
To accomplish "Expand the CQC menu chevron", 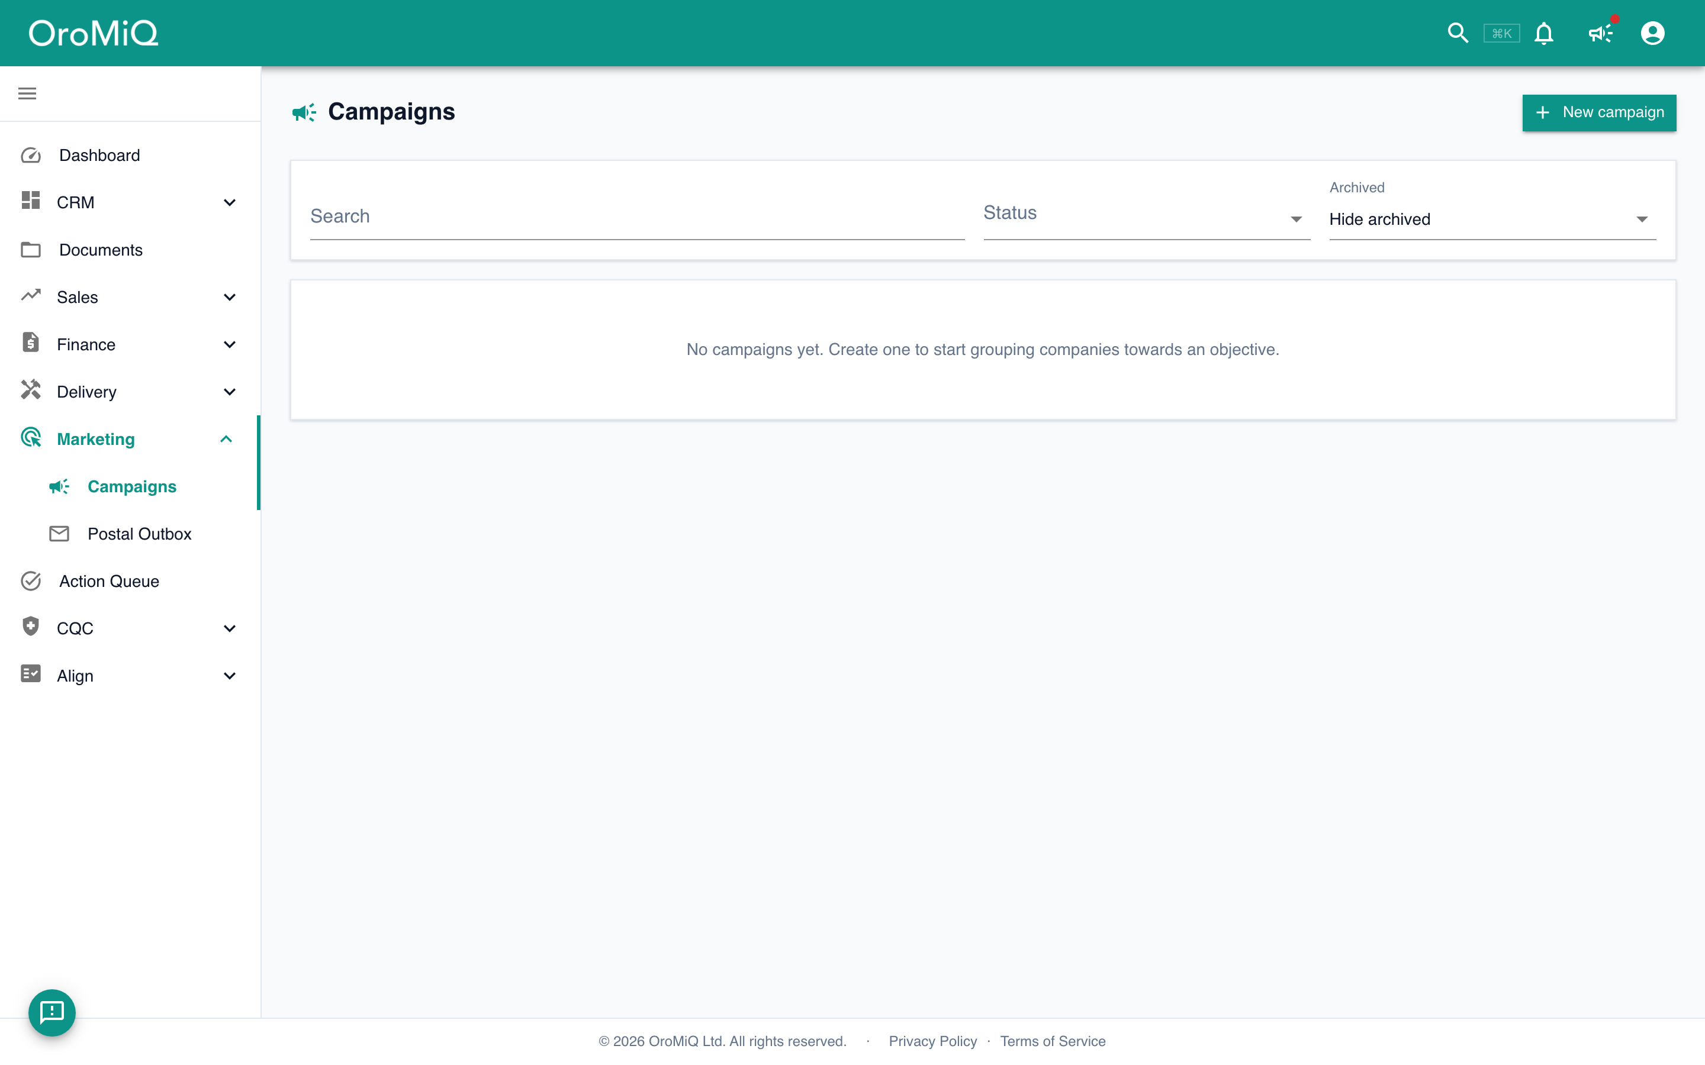I will (x=230, y=628).
